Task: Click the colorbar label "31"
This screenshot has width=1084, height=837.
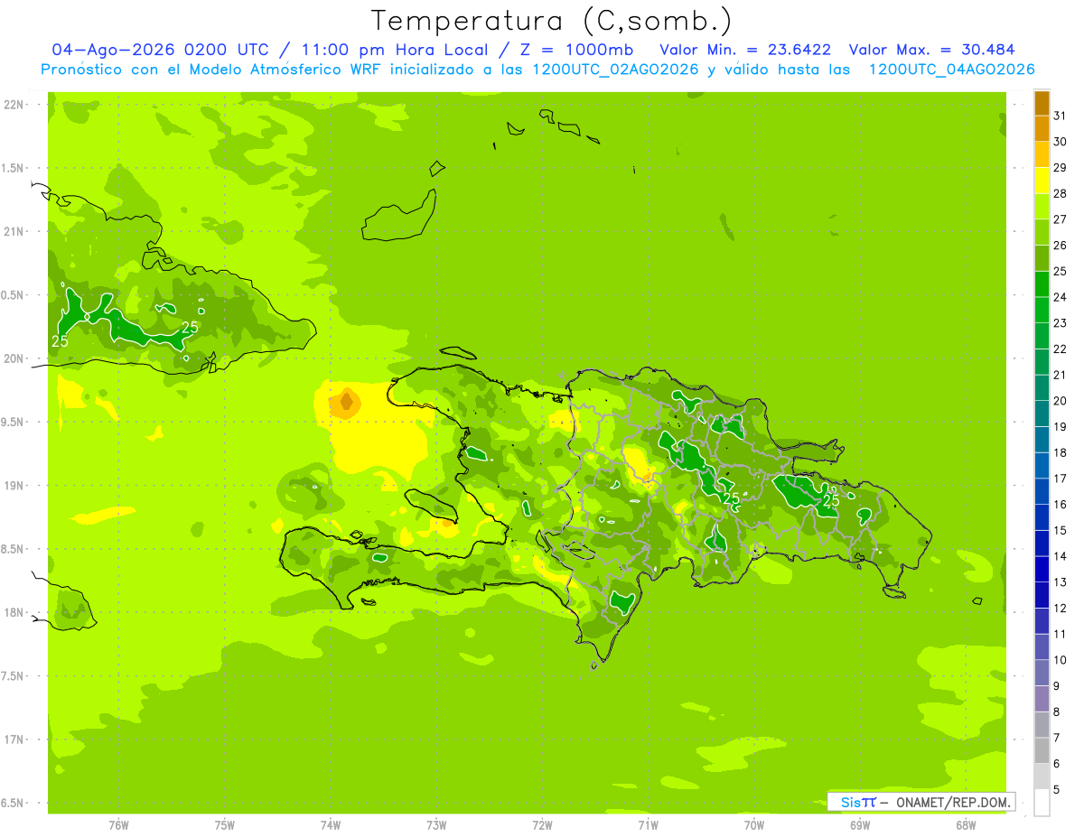Action: click(x=1061, y=116)
